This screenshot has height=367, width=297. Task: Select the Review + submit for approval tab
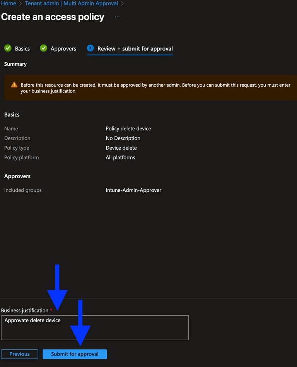(x=135, y=49)
